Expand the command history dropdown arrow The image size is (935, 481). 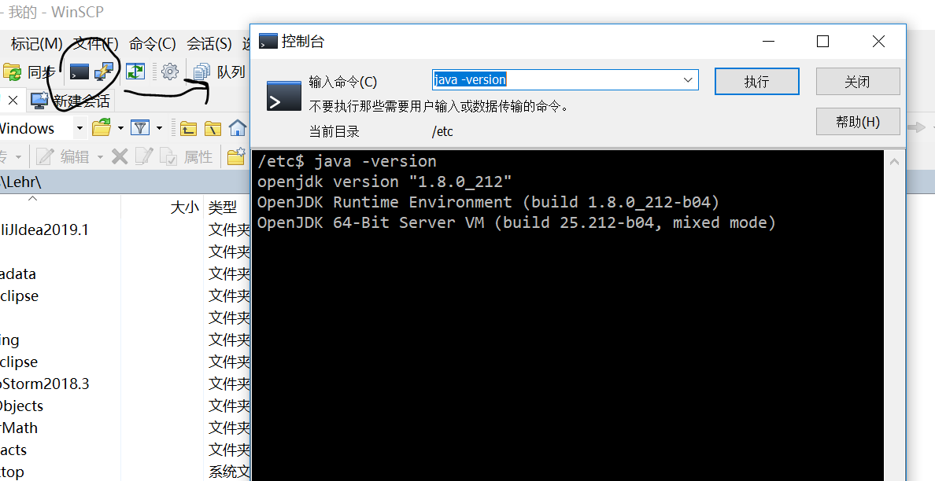688,79
